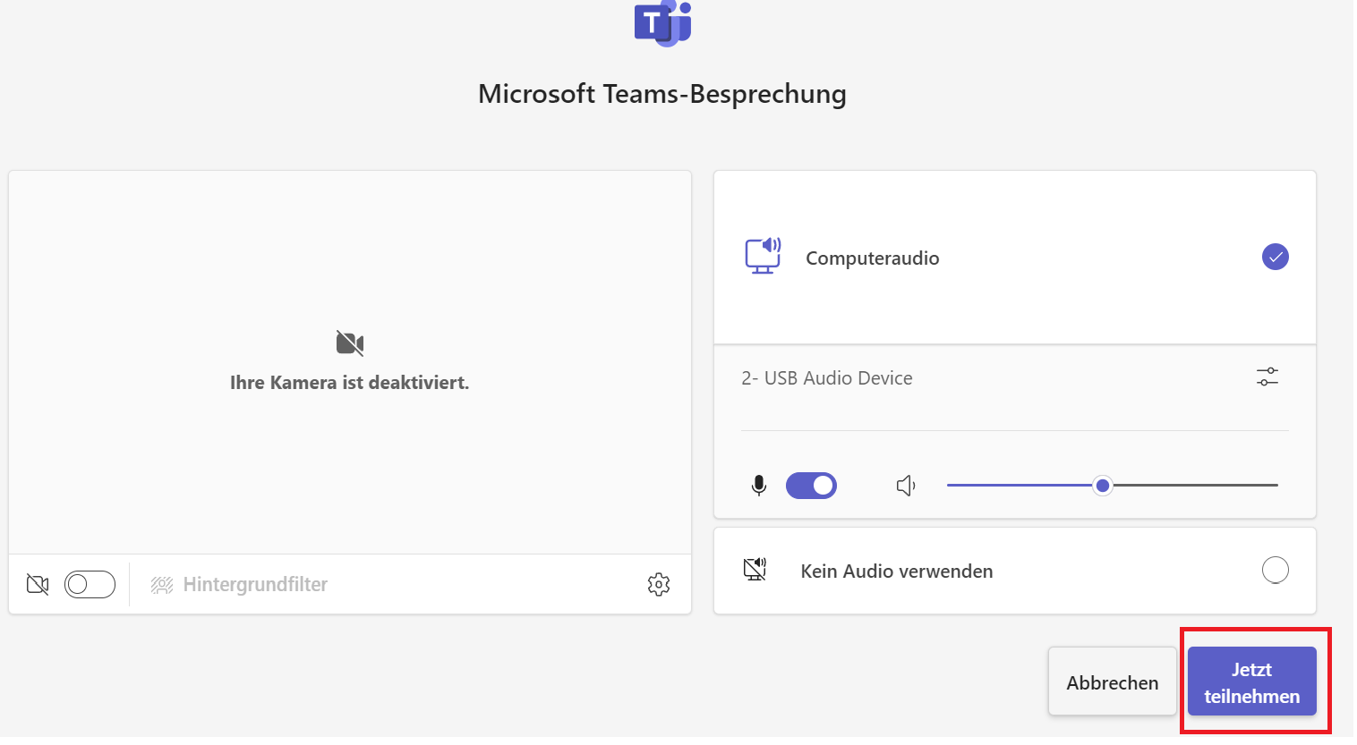
Task: Click the crossed-out camera icon in the preview
Action: (x=350, y=343)
